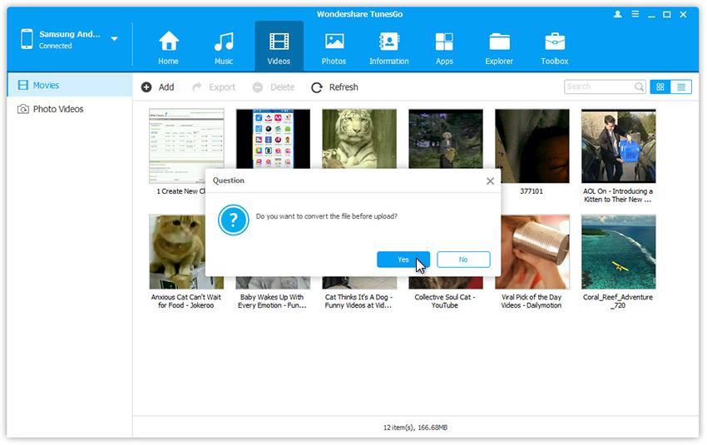Switch to the Apps section
This screenshot has width=707, height=445.
pos(444,47)
